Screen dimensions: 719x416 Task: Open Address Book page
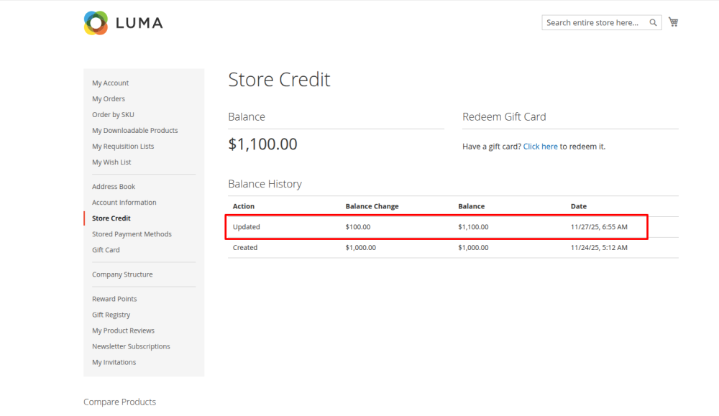[114, 187]
